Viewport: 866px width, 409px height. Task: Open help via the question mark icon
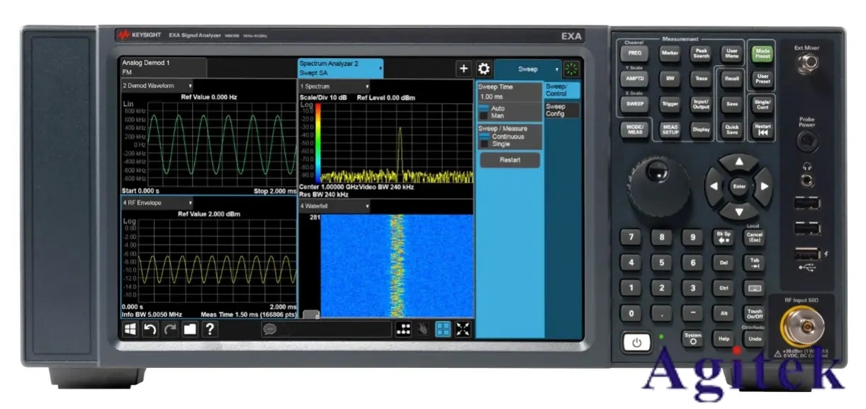[210, 329]
